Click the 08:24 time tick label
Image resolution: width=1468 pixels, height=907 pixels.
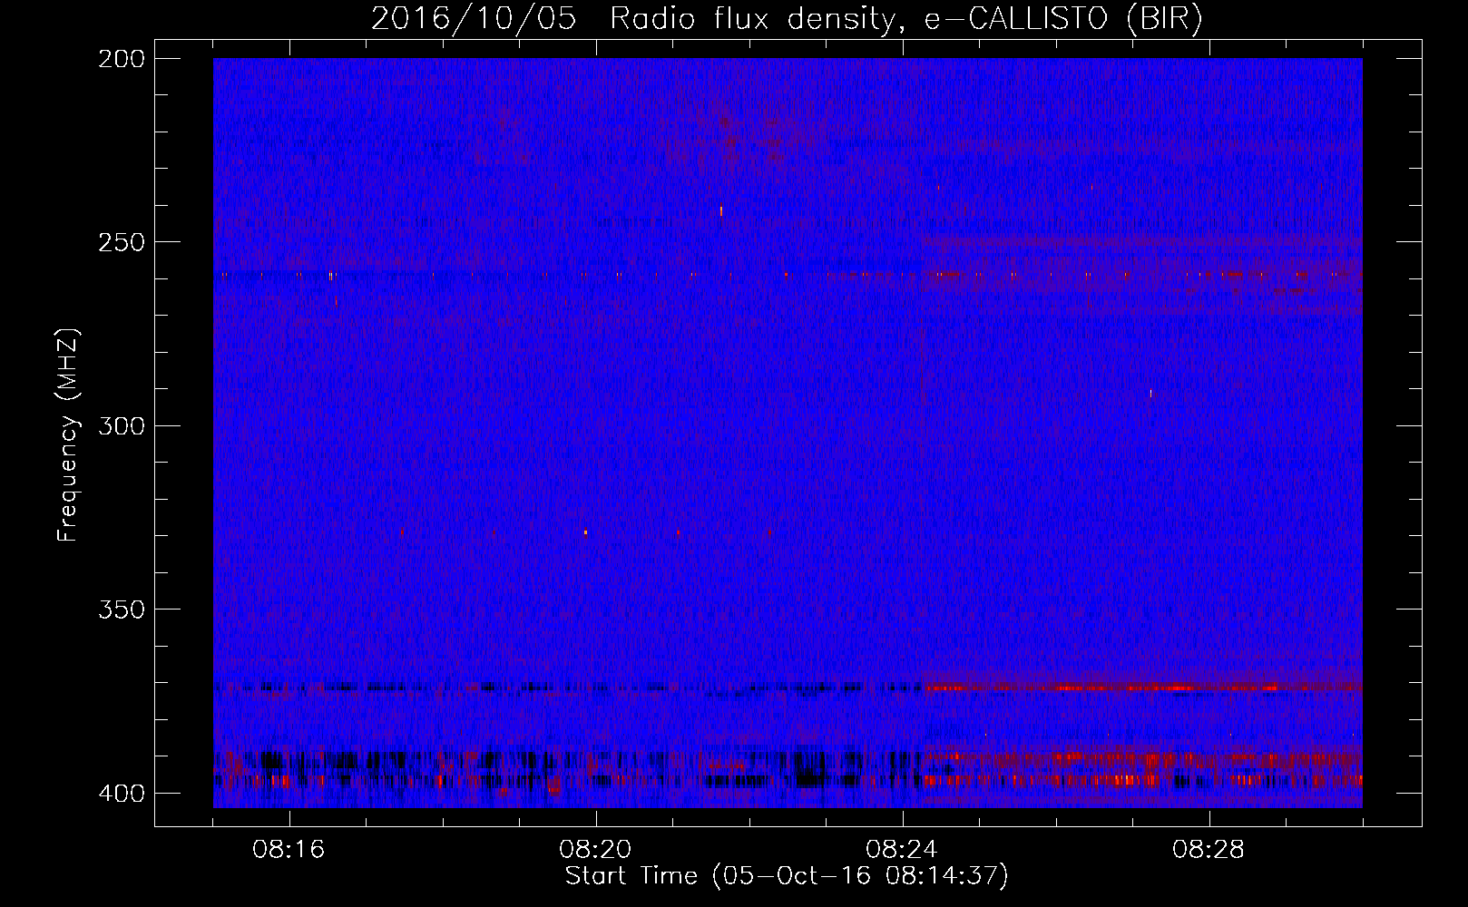pyautogui.click(x=902, y=849)
